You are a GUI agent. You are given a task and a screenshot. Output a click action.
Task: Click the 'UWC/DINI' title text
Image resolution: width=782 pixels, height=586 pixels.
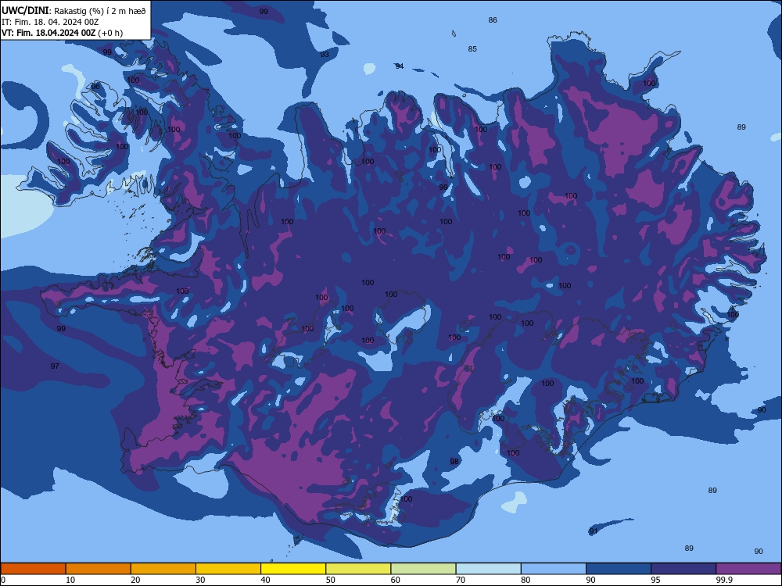(25, 11)
